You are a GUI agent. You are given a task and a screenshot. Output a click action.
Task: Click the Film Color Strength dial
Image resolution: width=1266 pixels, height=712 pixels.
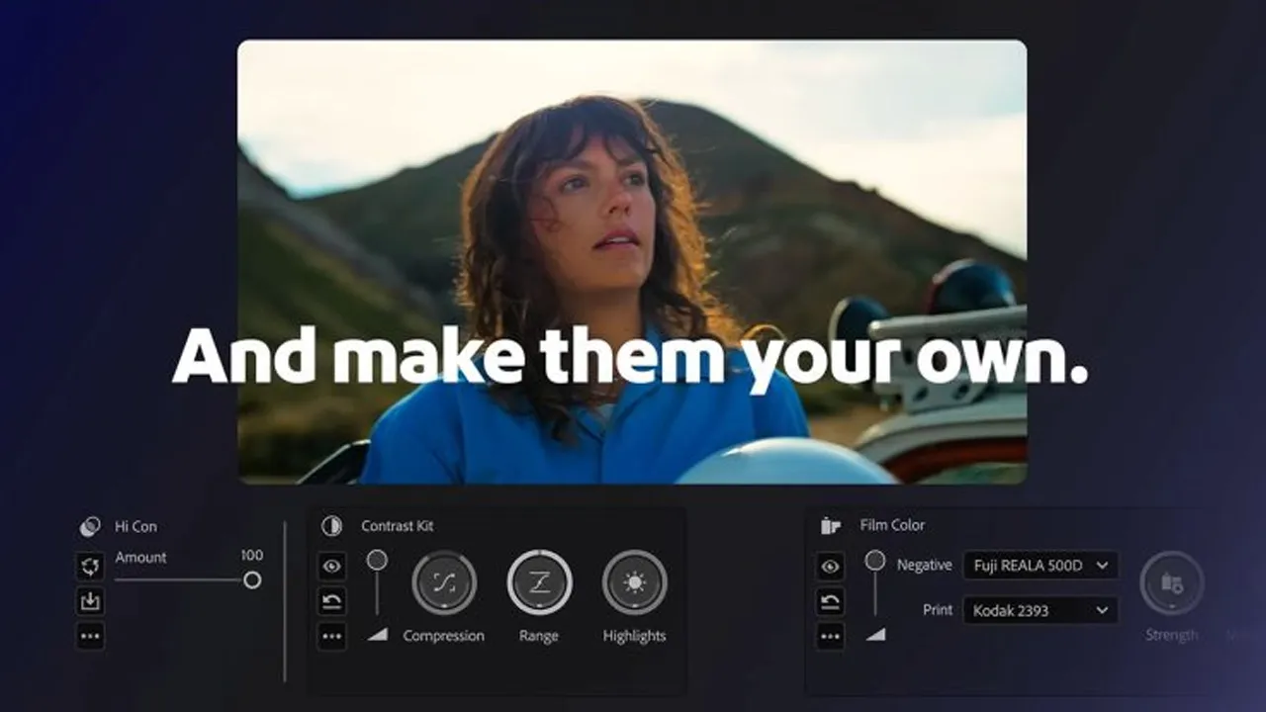point(1172,582)
